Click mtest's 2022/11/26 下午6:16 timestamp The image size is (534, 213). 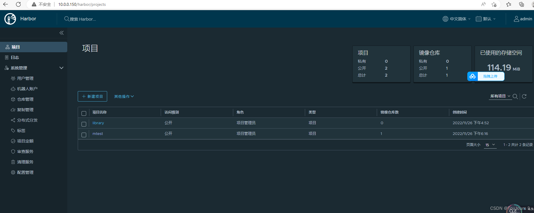470,134
